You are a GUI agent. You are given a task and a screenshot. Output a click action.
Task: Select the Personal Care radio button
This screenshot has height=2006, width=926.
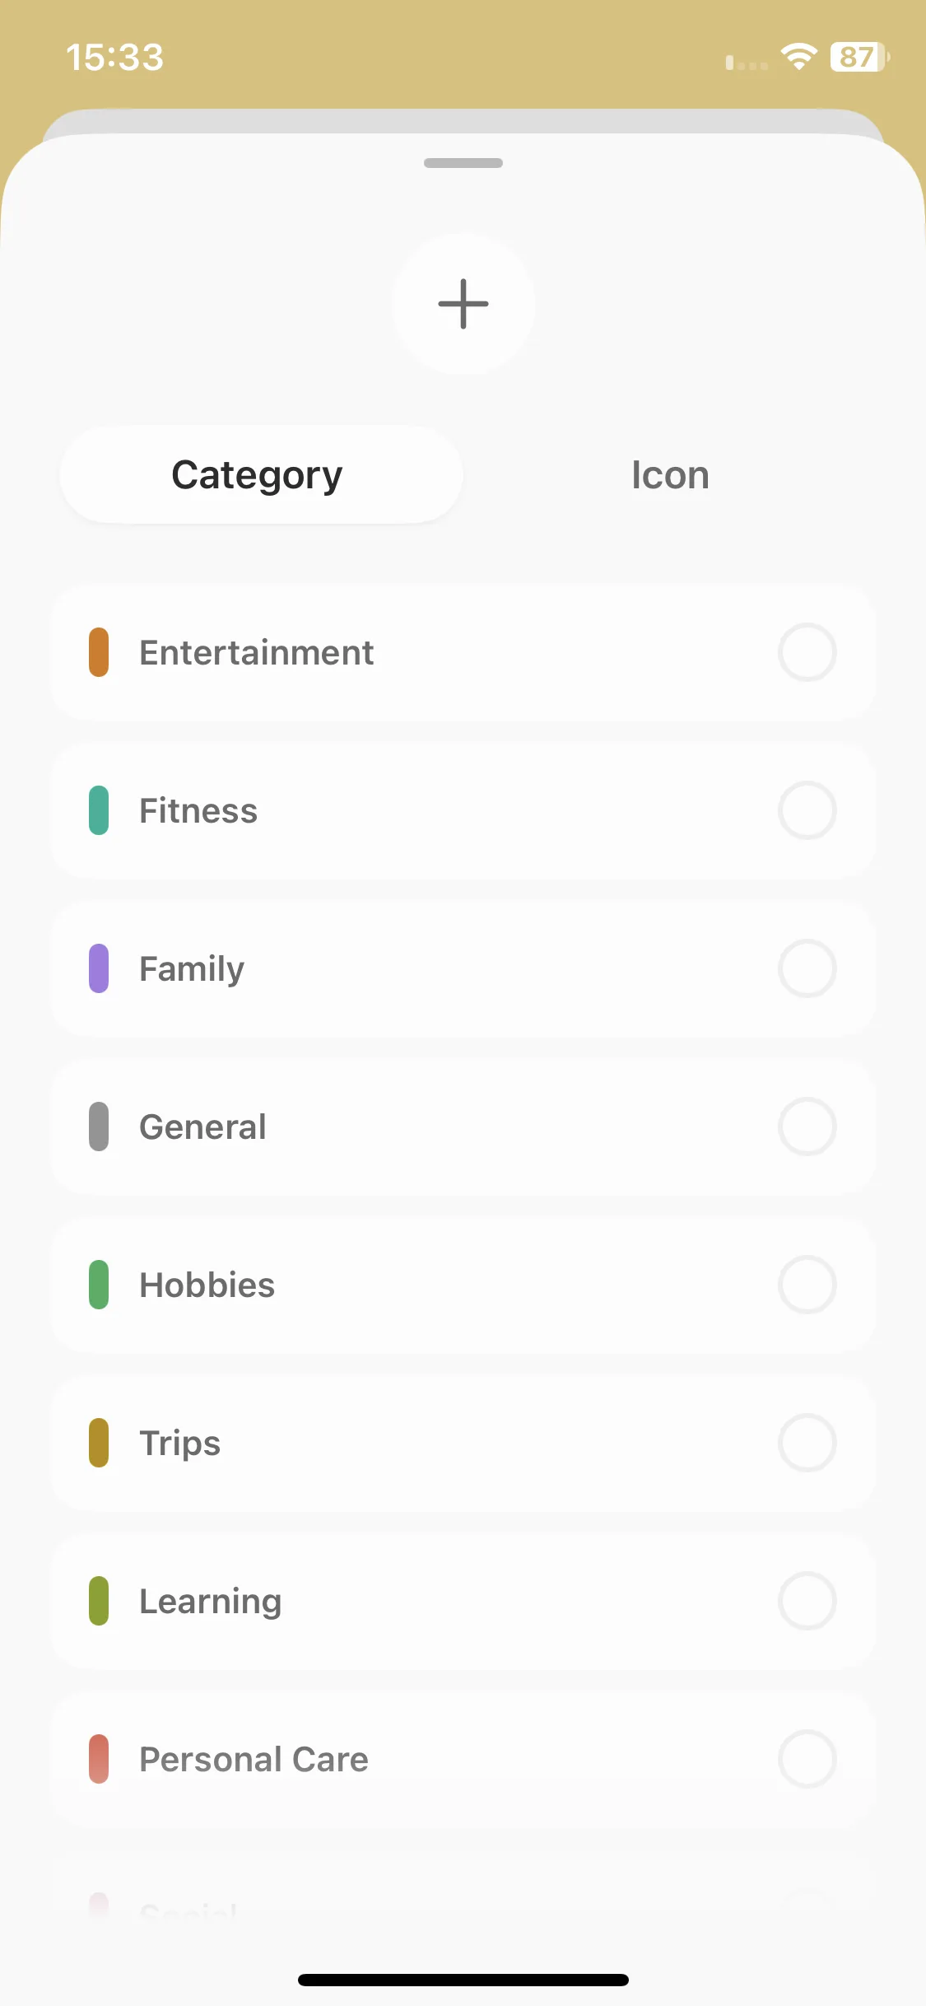coord(807,1759)
